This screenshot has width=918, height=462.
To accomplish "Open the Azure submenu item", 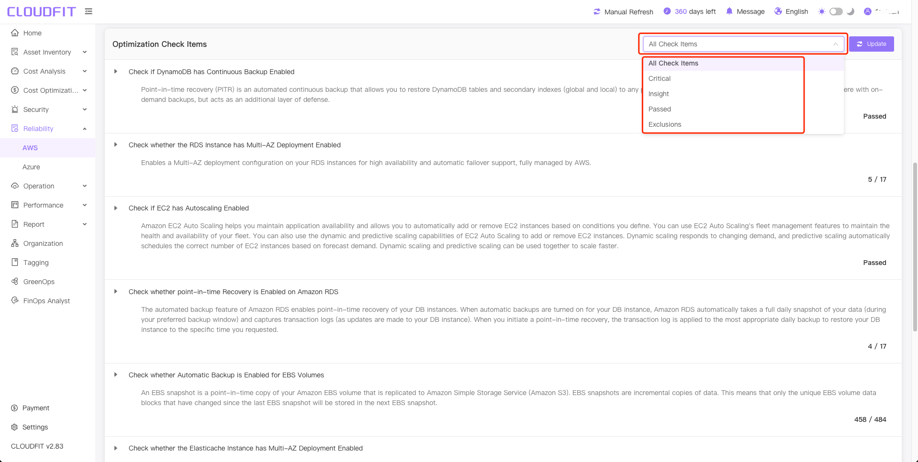I will 47,167.
